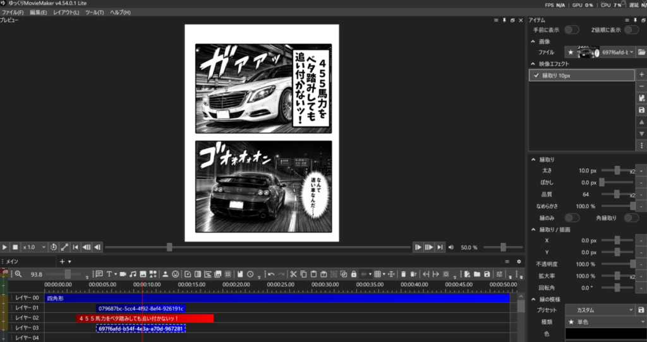
Task: Select the red text clip on レイヤー 02
Action: (x=145, y=318)
